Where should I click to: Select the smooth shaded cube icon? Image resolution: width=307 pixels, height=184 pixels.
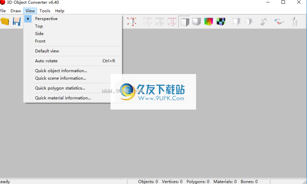coord(196,22)
